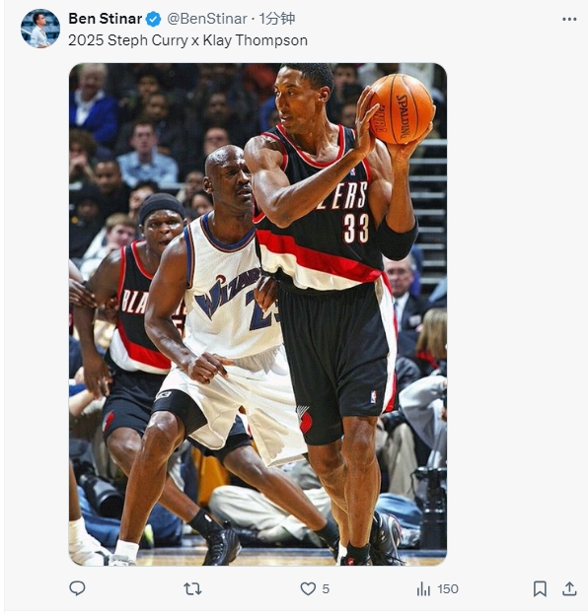588x613 pixels.
Task: Open the attached basketball photo
Action: click(257, 314)
